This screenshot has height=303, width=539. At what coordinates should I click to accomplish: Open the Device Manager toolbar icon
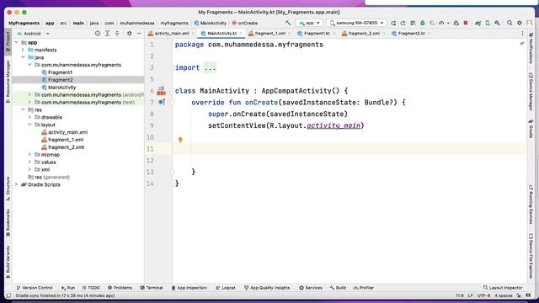point(488,23)
